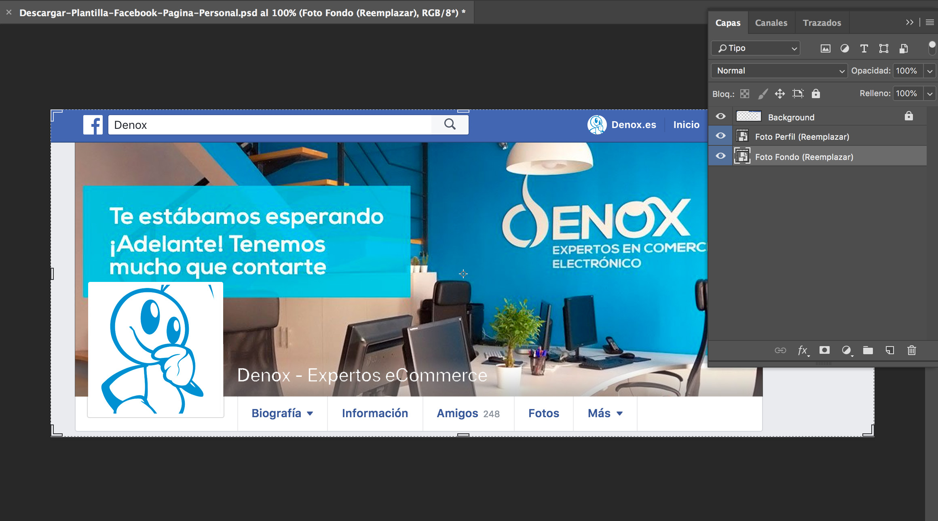Click the Denox - Expertos eCommerce title
This screenshot has width=938, height=521.
pos(362,375)
